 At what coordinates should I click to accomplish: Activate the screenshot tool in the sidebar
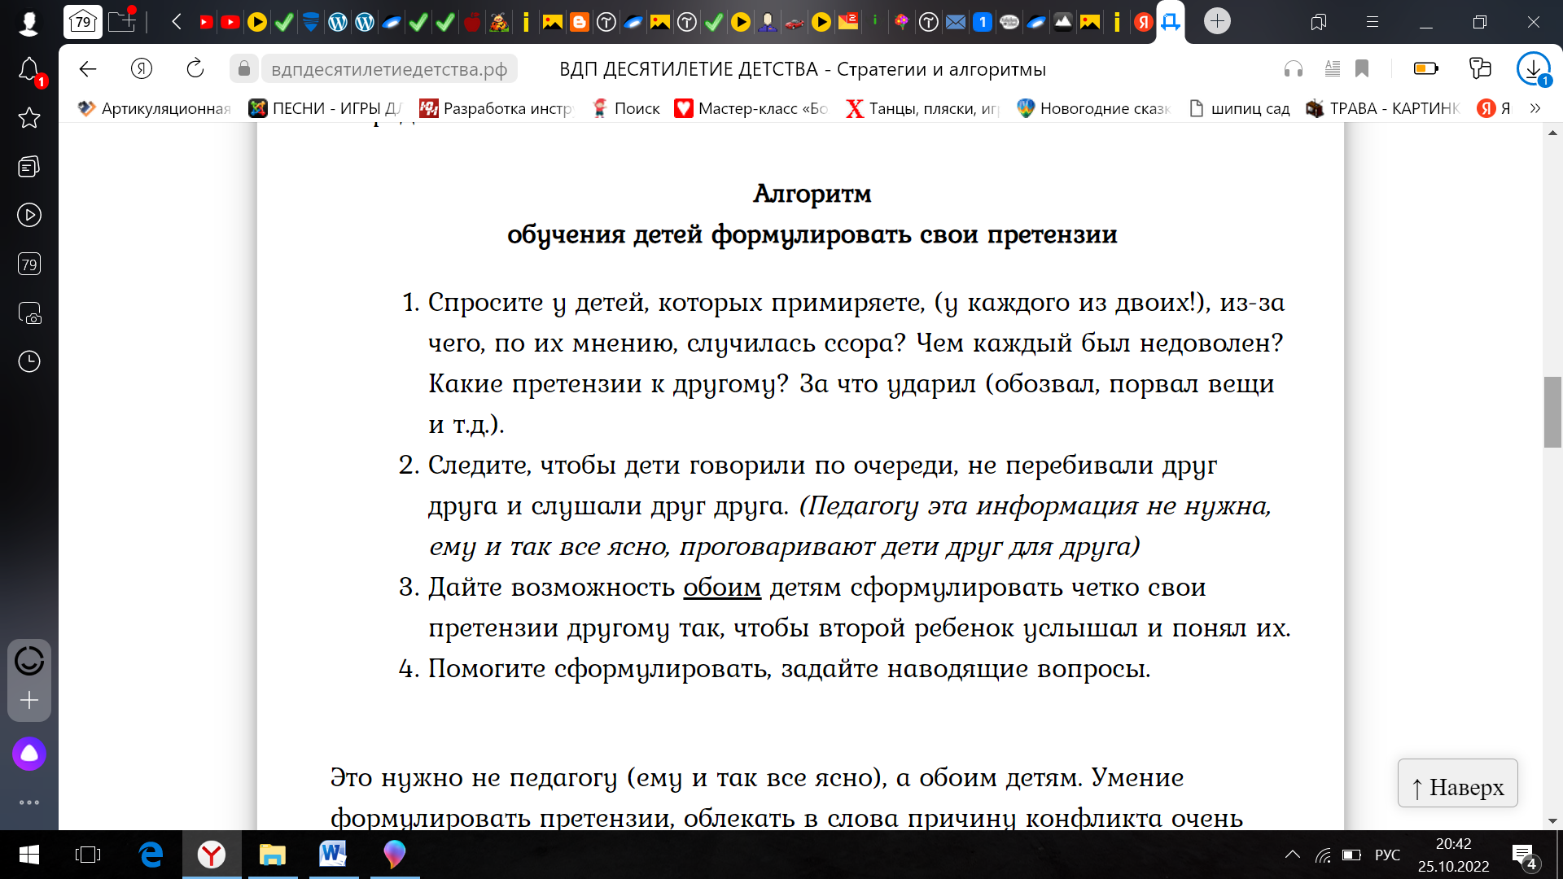point(29,313)
